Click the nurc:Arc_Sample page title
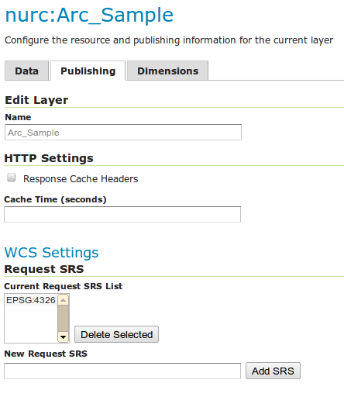Viewport: 344px width, 404px height. 89,16
